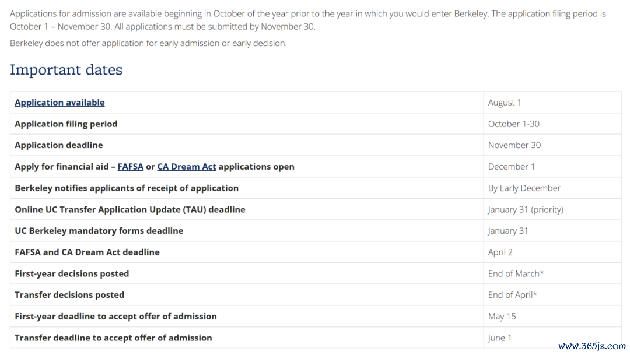Click the Application filing period row label

pyautogui.click(x=66, y=124)
